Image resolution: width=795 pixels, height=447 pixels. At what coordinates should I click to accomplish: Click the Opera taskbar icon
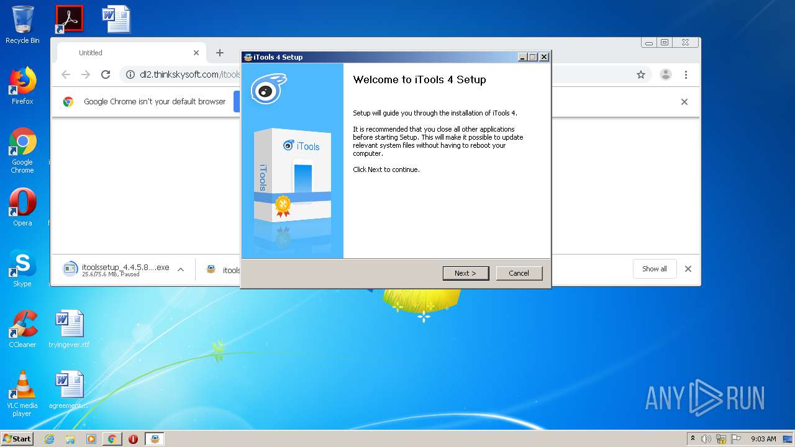pyautogui.click(x=133, y=439)
